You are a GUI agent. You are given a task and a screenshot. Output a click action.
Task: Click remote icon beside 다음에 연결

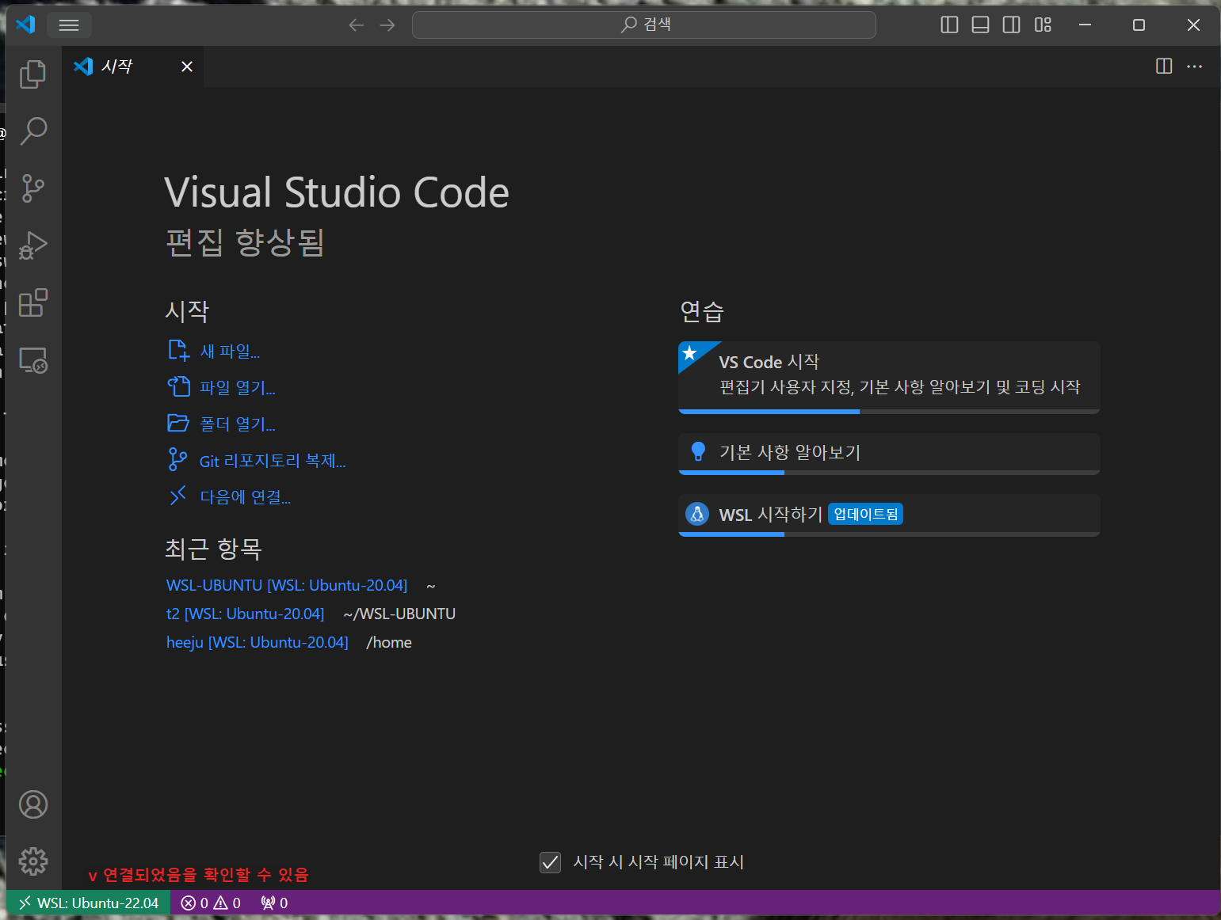(178, 496)
